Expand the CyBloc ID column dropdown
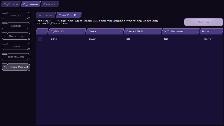This screenshot has height=126, width=224. (x=83, y=31)
